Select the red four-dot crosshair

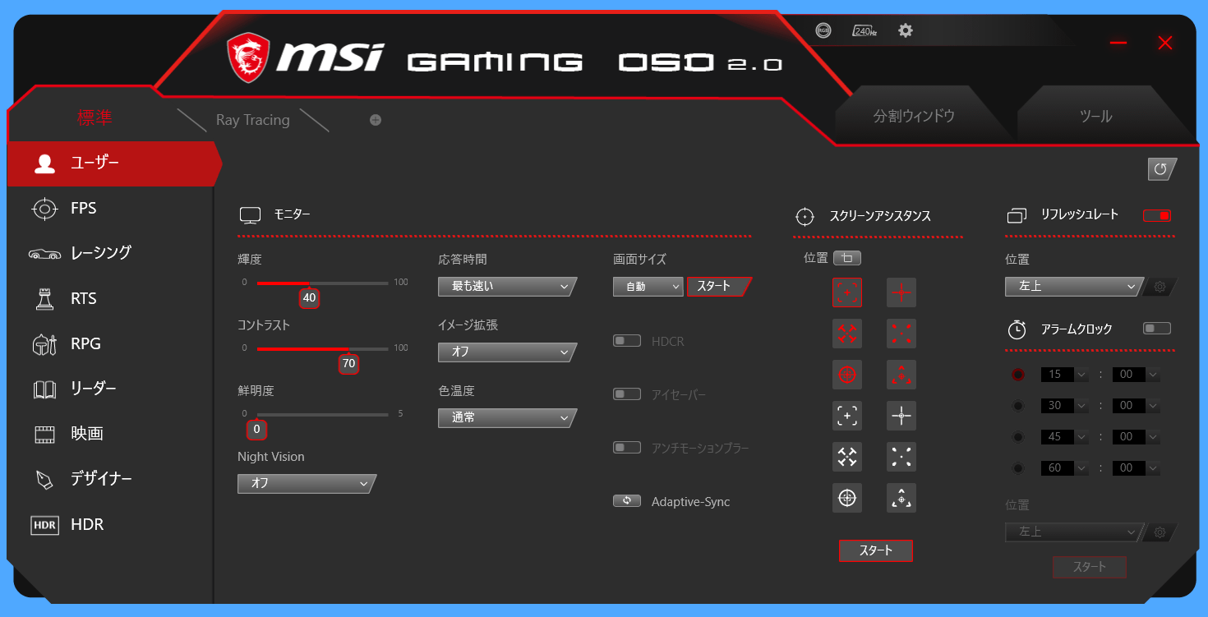(x=901, y=334)
